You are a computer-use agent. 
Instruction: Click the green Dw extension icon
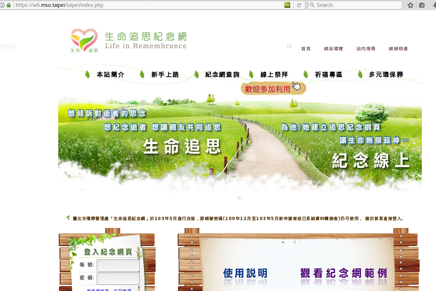tap(287, 5)
